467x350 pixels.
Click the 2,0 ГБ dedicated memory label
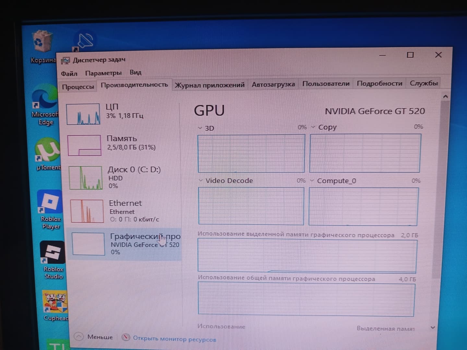tap(410, 235)
